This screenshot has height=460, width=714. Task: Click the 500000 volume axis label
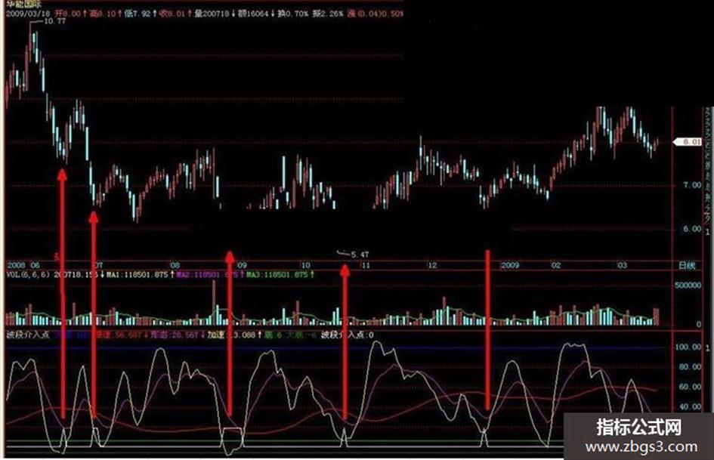[688, 285]
